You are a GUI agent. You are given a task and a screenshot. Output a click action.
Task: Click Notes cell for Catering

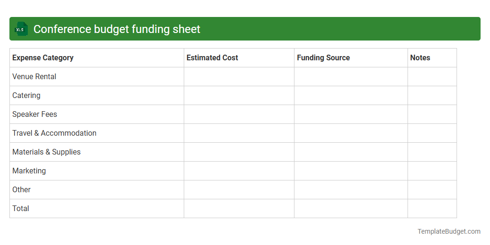click(x=432, y=95)
